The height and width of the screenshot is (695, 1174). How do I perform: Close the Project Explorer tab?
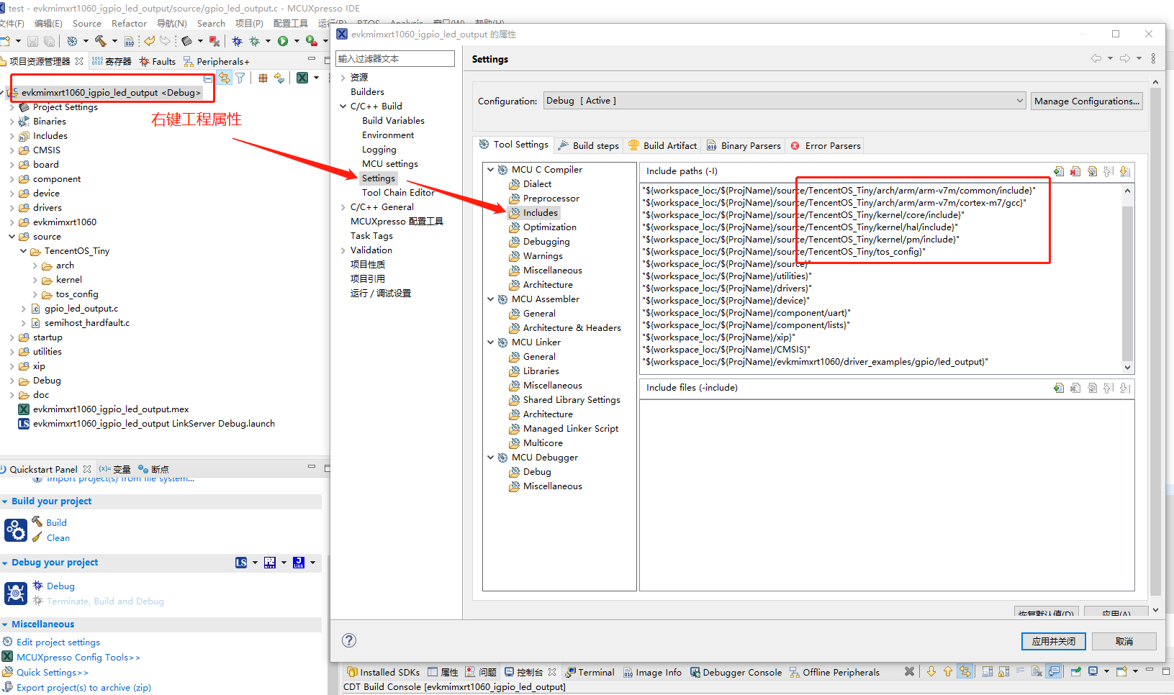pyautogui.click(x=79, y=61)
